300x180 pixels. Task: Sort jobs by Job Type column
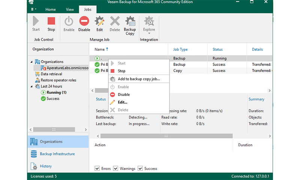(180, 49)
